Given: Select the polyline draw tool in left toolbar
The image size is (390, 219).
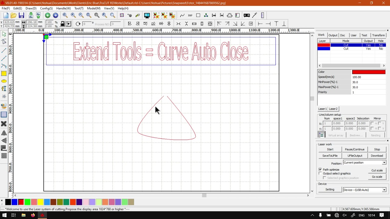Looking at the screenshot, I should (x=4, y=58).
